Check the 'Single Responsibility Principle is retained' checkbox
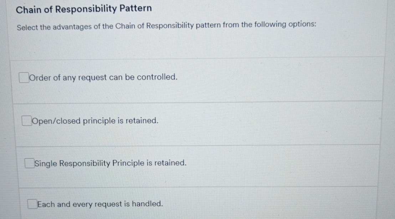Screen dimensions: 395x219 (x=29, y=163)
